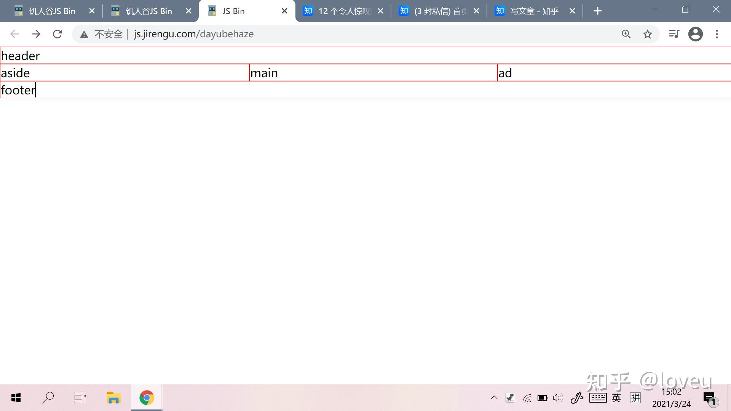Click the bookmark star icon
Screen dimensions: 731x411
(648, 33)
